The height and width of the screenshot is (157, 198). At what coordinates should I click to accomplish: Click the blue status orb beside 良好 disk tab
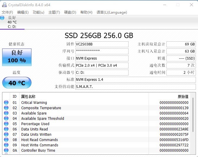tap(2, 18)
